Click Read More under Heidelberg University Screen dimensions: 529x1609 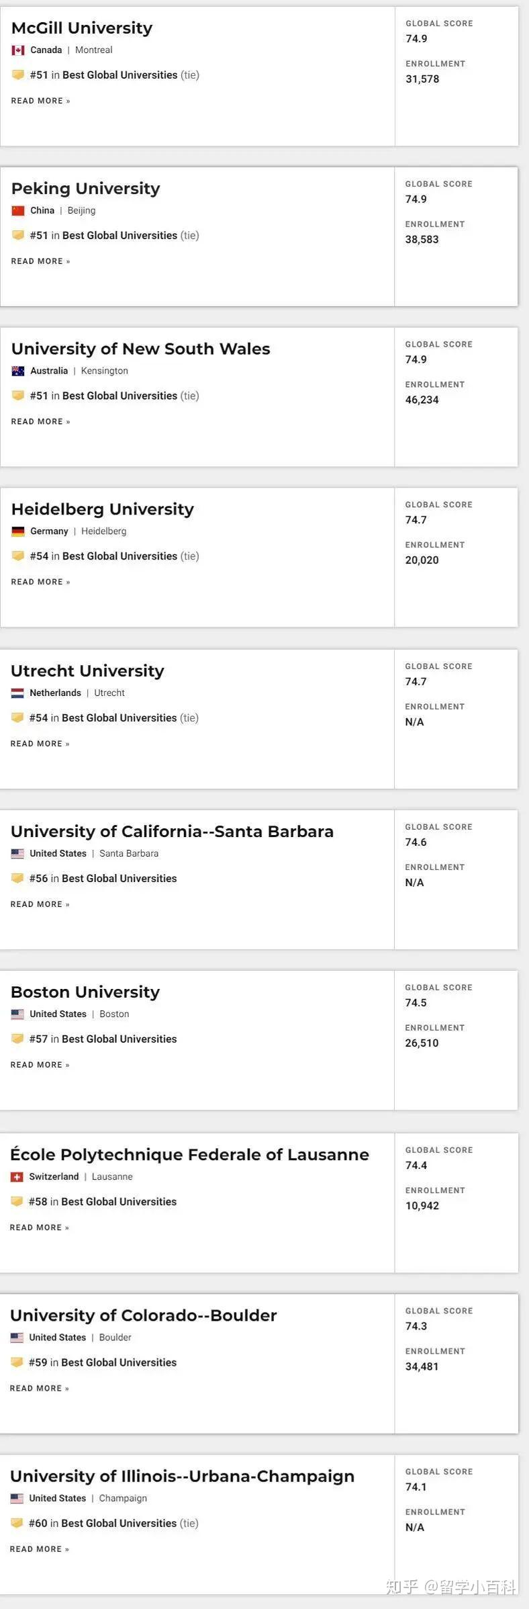tap(40, 582)
